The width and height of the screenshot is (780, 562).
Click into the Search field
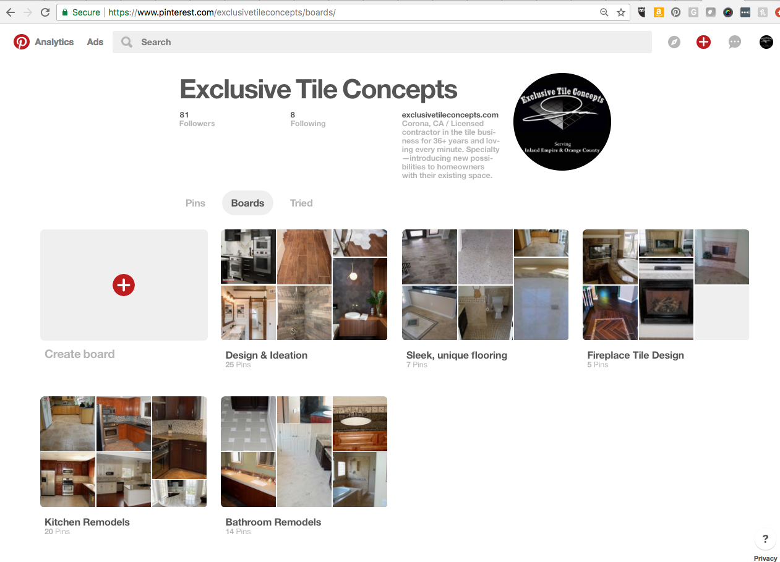[382, 42]
